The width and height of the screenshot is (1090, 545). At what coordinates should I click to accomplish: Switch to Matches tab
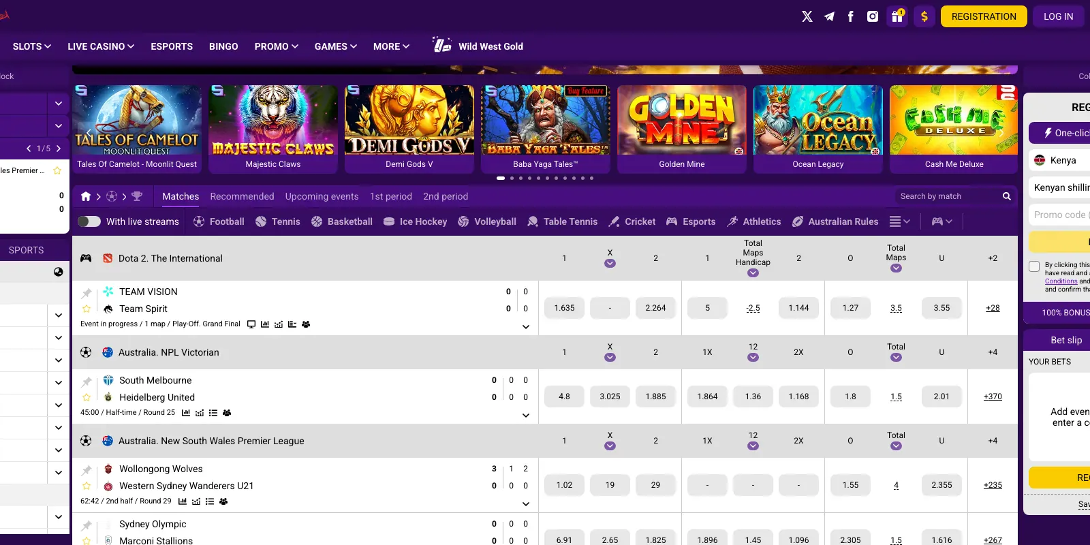(x=181, y=196)
